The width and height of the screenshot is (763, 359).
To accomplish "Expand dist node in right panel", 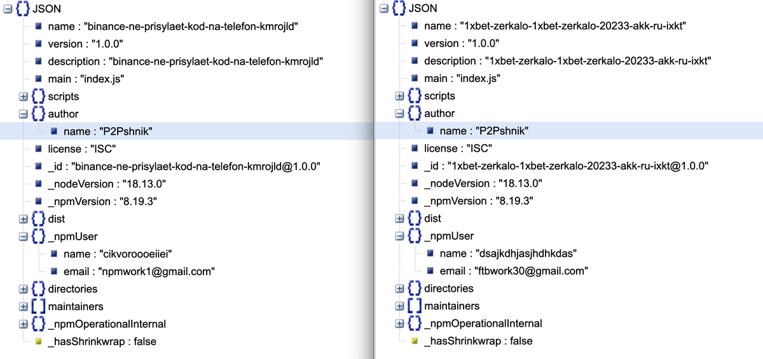I will pyautogui.click(x=400, y=219).
